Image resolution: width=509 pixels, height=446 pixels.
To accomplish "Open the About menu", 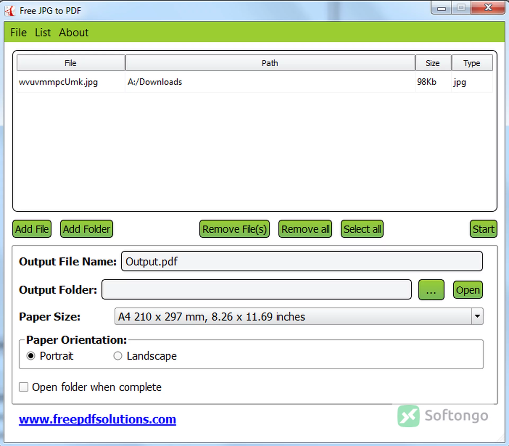I will (x=74, y=32).
